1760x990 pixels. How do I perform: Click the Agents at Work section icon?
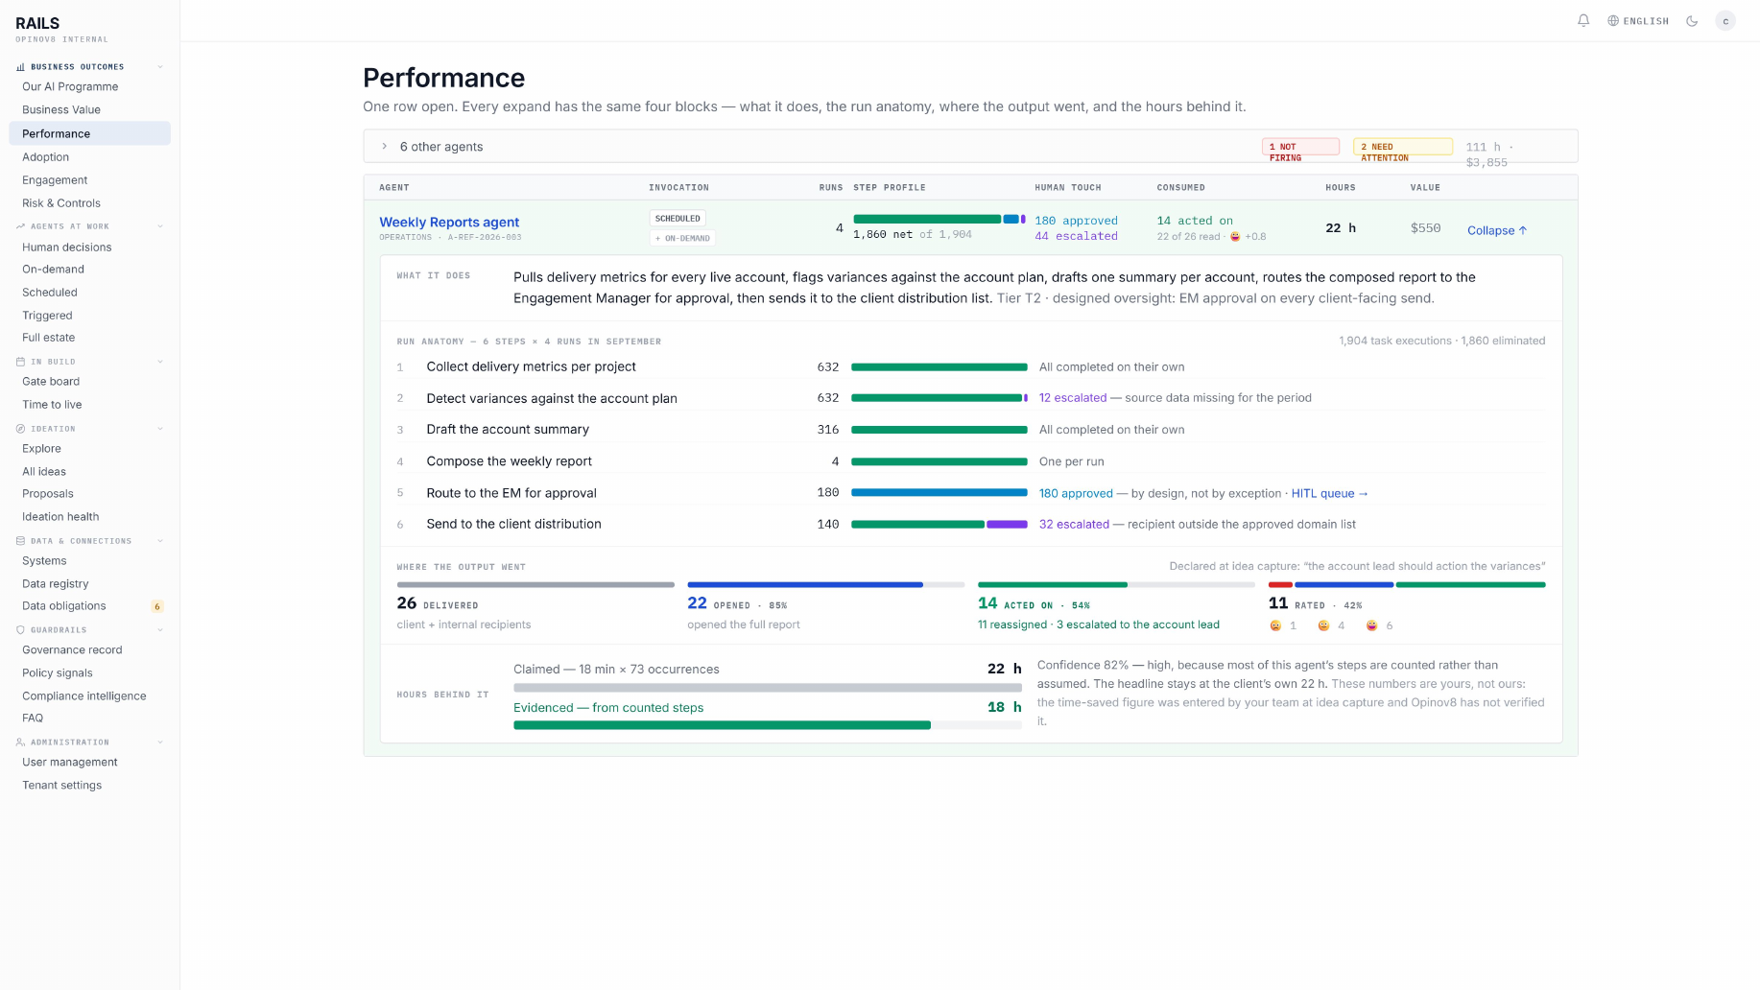20,226
